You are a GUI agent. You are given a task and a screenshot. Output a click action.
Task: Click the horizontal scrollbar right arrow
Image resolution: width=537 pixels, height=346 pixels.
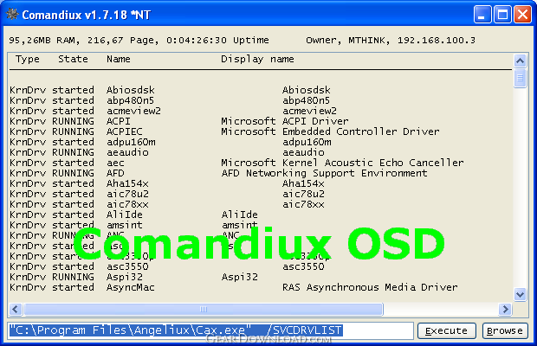(505, 309)
